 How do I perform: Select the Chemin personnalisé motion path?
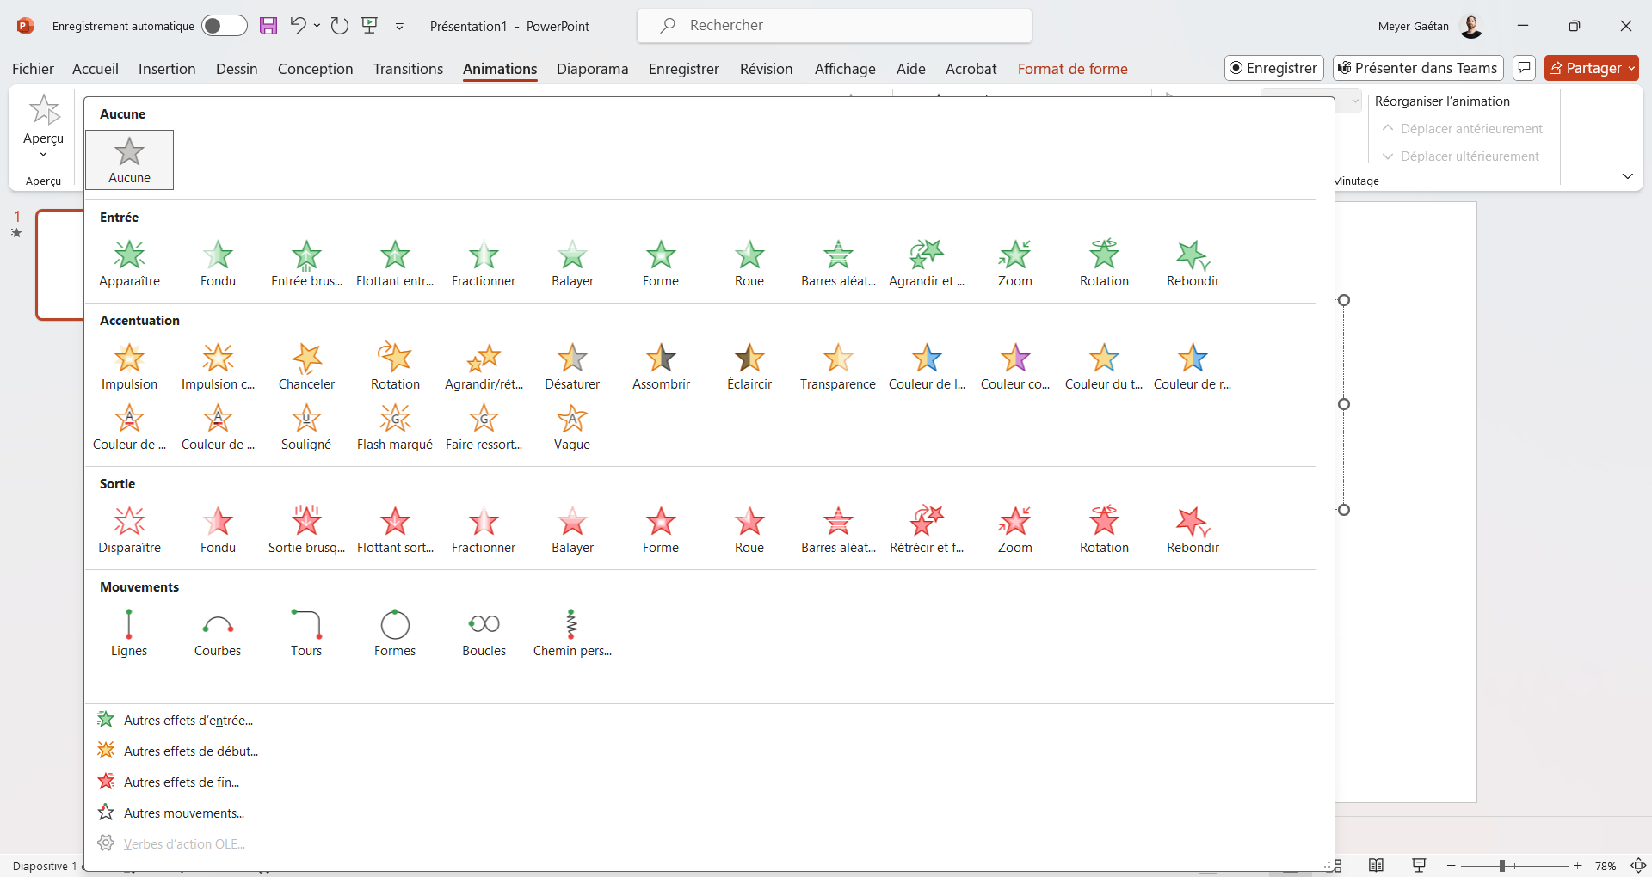click(x=572, y=633)
